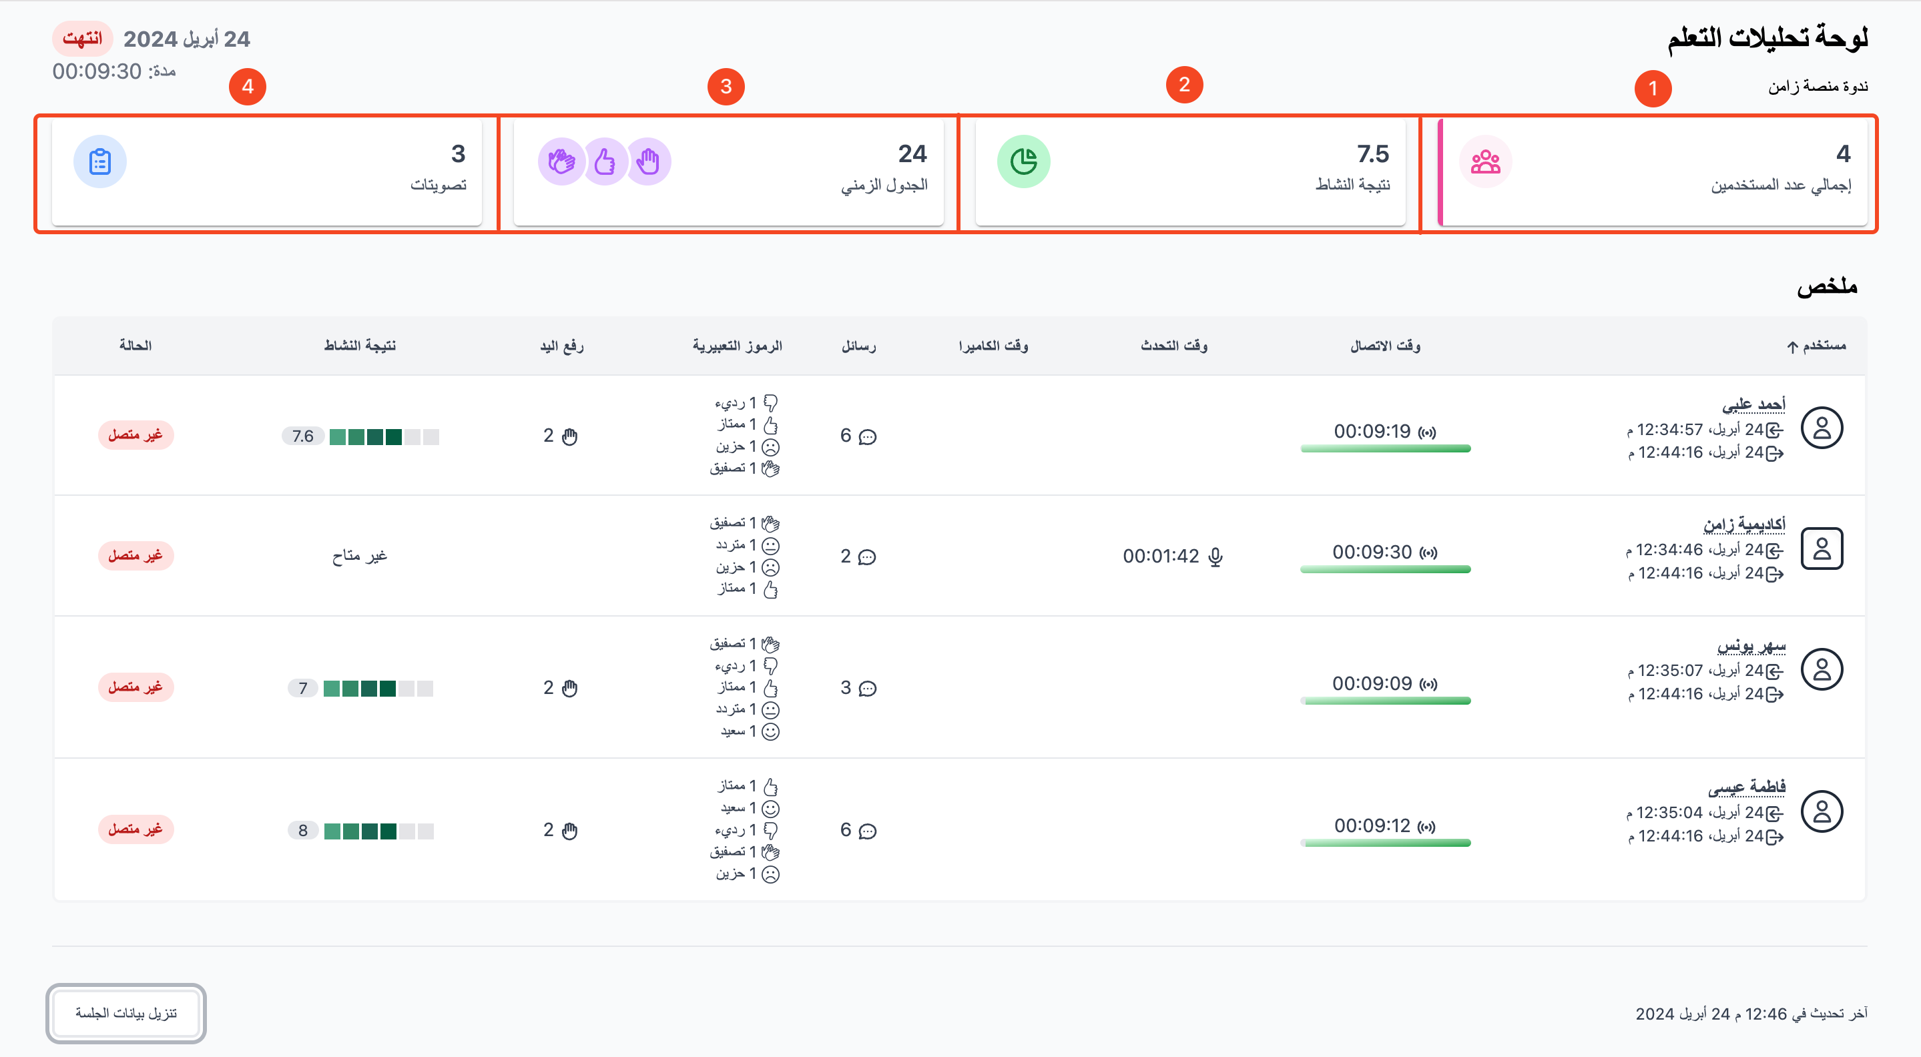Screen dimensions: 1921x1057
Task: Click the happy face emoji in سهر يونس row
Action: [770, 731]
